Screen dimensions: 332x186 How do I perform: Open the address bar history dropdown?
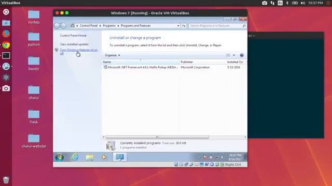pos(178,26)
